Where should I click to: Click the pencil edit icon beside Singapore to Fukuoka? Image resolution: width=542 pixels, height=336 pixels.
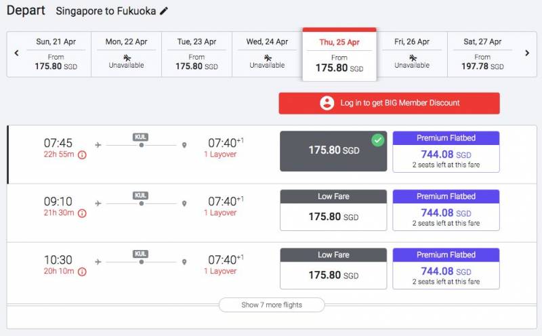165,11
